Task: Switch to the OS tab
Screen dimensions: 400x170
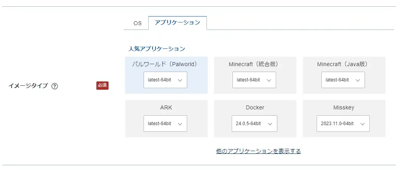Action: tap(137, 23)
